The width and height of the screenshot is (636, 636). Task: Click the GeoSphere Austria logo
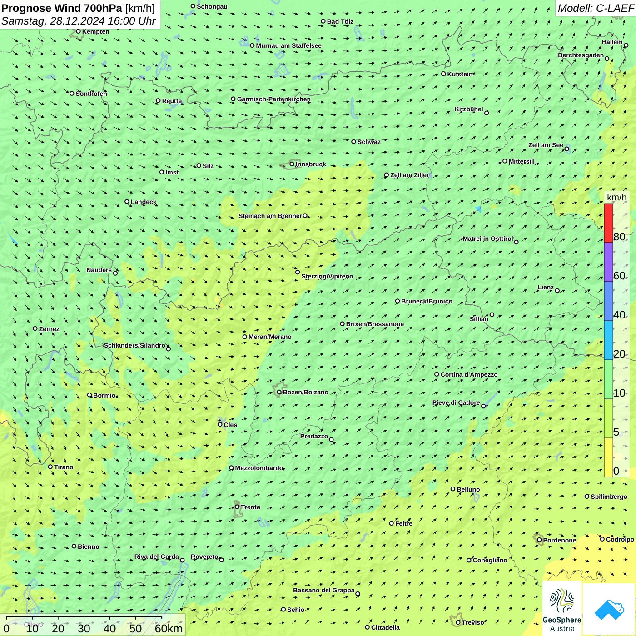tap(562, 609)
